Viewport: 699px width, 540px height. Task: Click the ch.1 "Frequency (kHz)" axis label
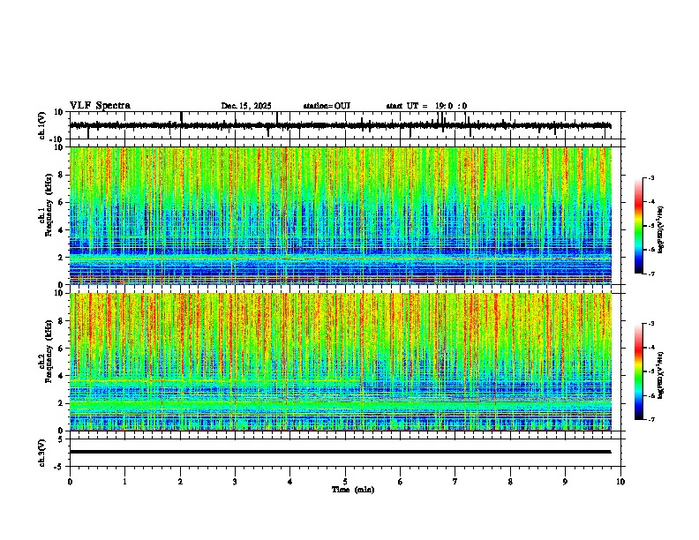49,205
